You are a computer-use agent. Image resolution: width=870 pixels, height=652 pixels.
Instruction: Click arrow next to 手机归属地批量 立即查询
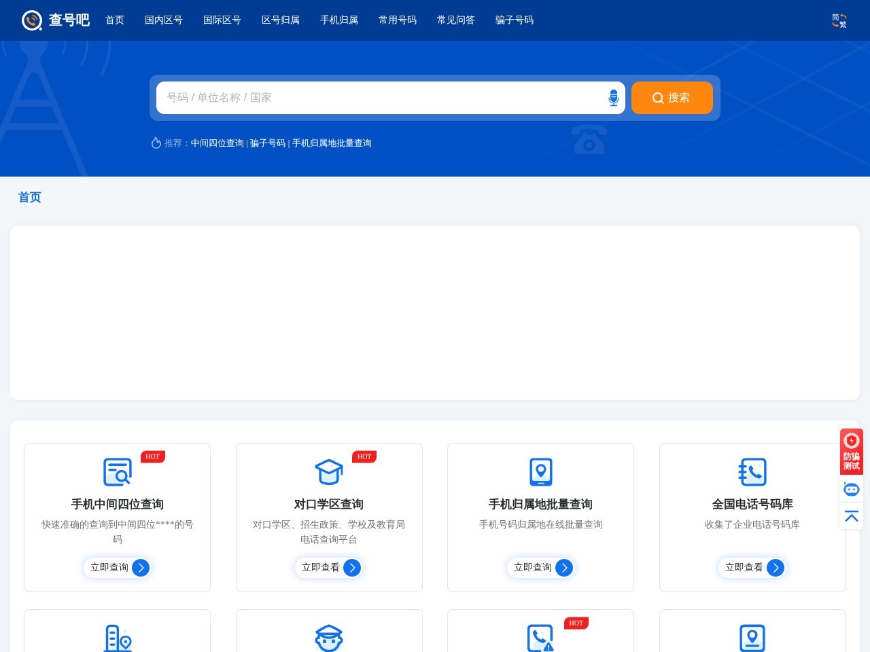pos(564,568)
